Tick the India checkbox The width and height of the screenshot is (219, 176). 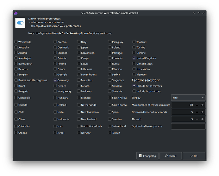pyautogui.click(x=55, y=112)
